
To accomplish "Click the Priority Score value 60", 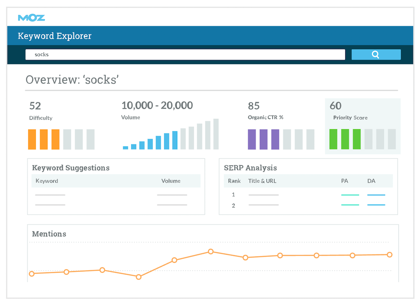I will [x=335, y=106].
